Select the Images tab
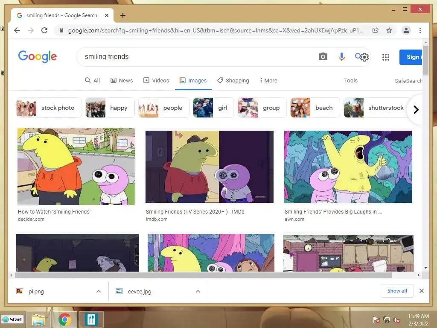Image resolution: width=437 pixels, height=328 pixels. pos(193,80)
